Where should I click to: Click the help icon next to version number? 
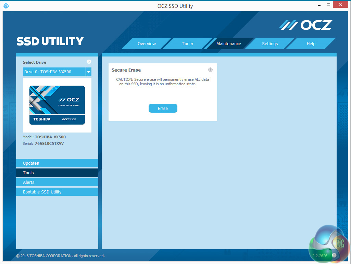(x=334, y=255)
